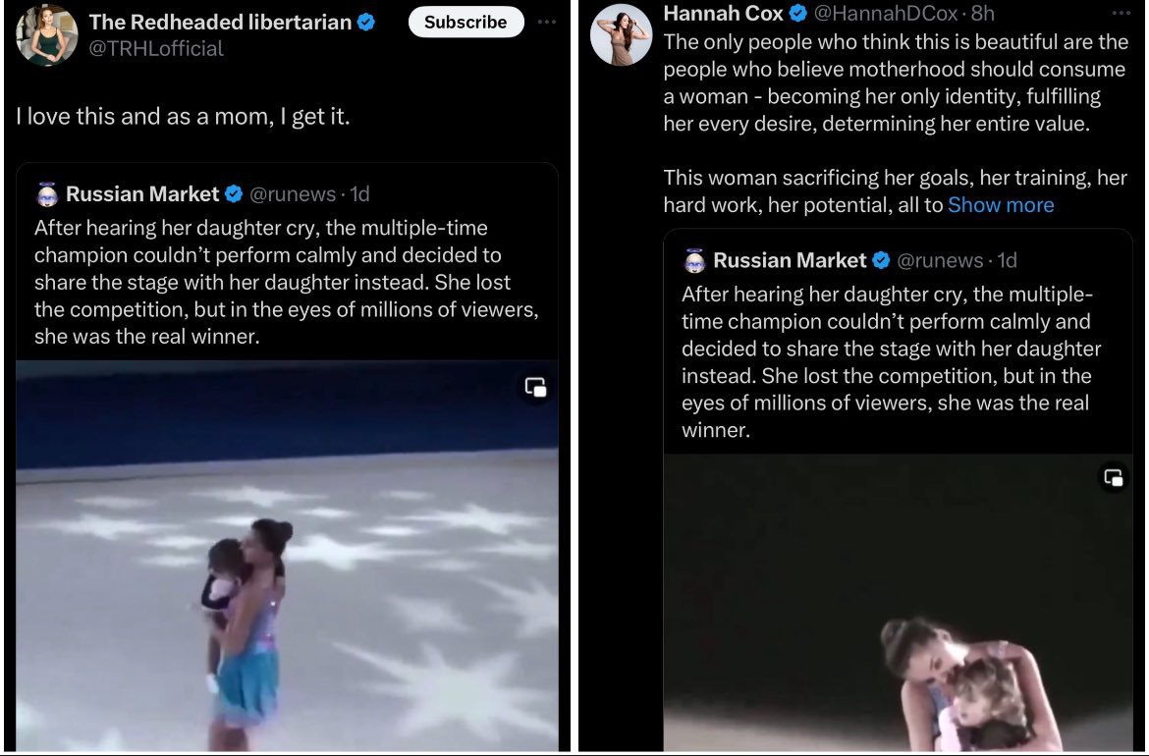The height and width of the screenshot is (756, 1149).
Task: Click @runews handle in right quoted tweet
Action: tap(940, 260)
